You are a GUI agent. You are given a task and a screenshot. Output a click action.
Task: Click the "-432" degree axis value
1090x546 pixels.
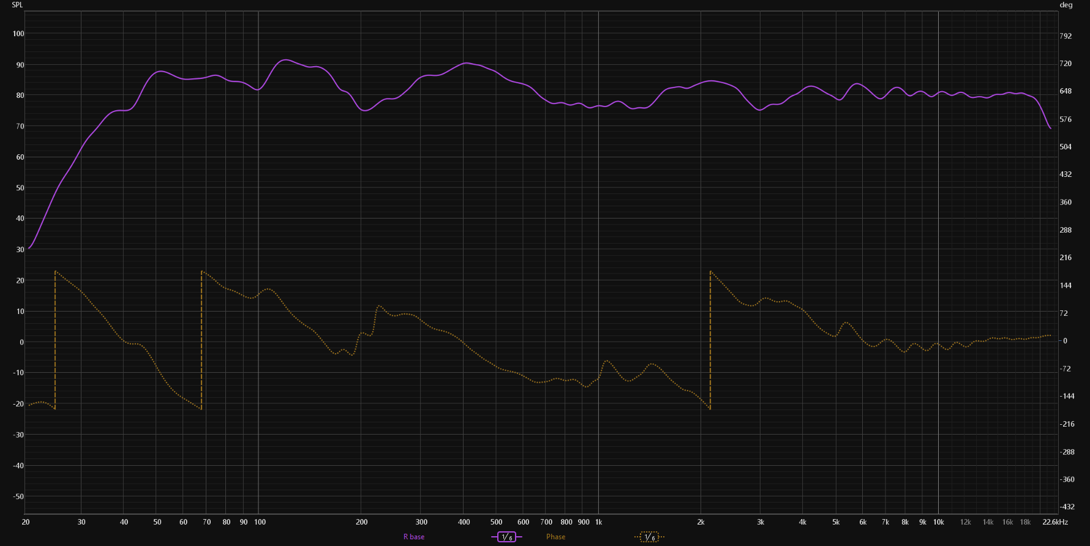click(x=1067, y=507)
